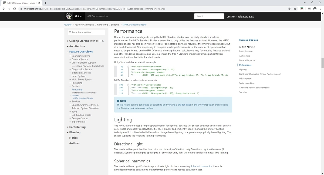The image size is (324, 175).
Task: Jump to Lightweight Scriptable Render Pipeline support
Action: click(260, 74)
